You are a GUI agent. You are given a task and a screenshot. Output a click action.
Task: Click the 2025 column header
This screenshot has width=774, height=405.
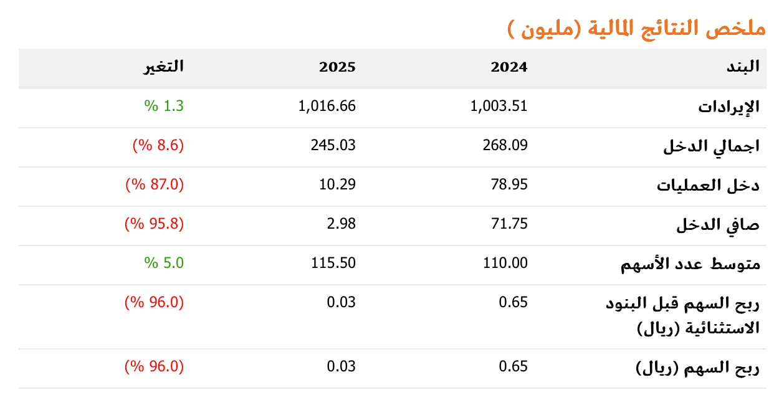(337, 67)
